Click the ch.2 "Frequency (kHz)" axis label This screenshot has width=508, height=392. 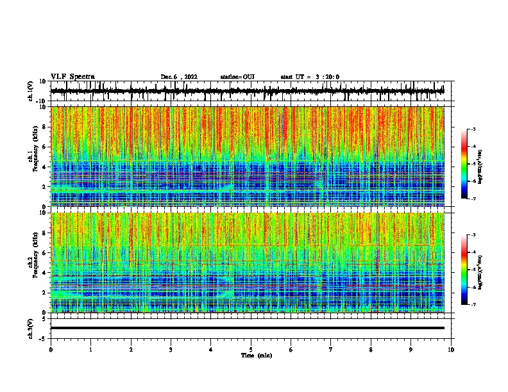(x=35, y=255)
